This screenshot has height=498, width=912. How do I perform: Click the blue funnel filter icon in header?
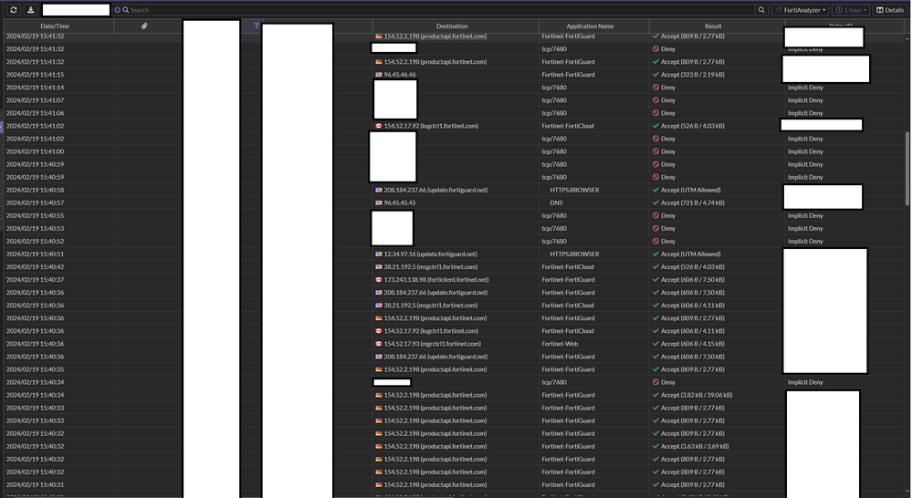[x=257, y=26]
